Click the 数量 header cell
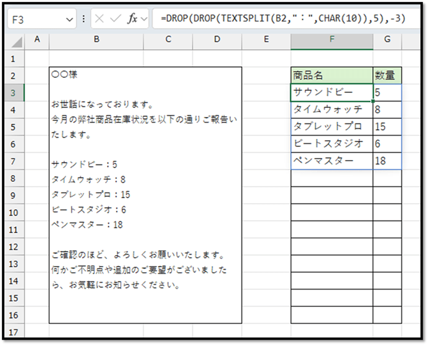The height and width of the screenshot is (345, 428). 387,75
